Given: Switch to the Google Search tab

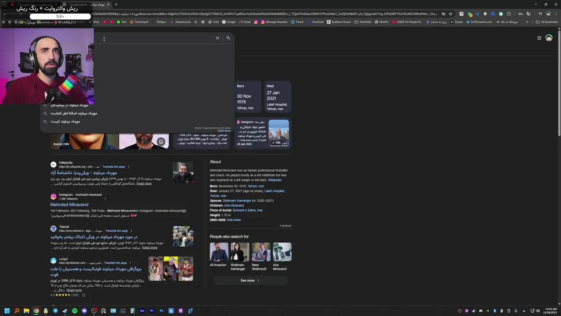Looking at the screenshot, I should [86, 4].
